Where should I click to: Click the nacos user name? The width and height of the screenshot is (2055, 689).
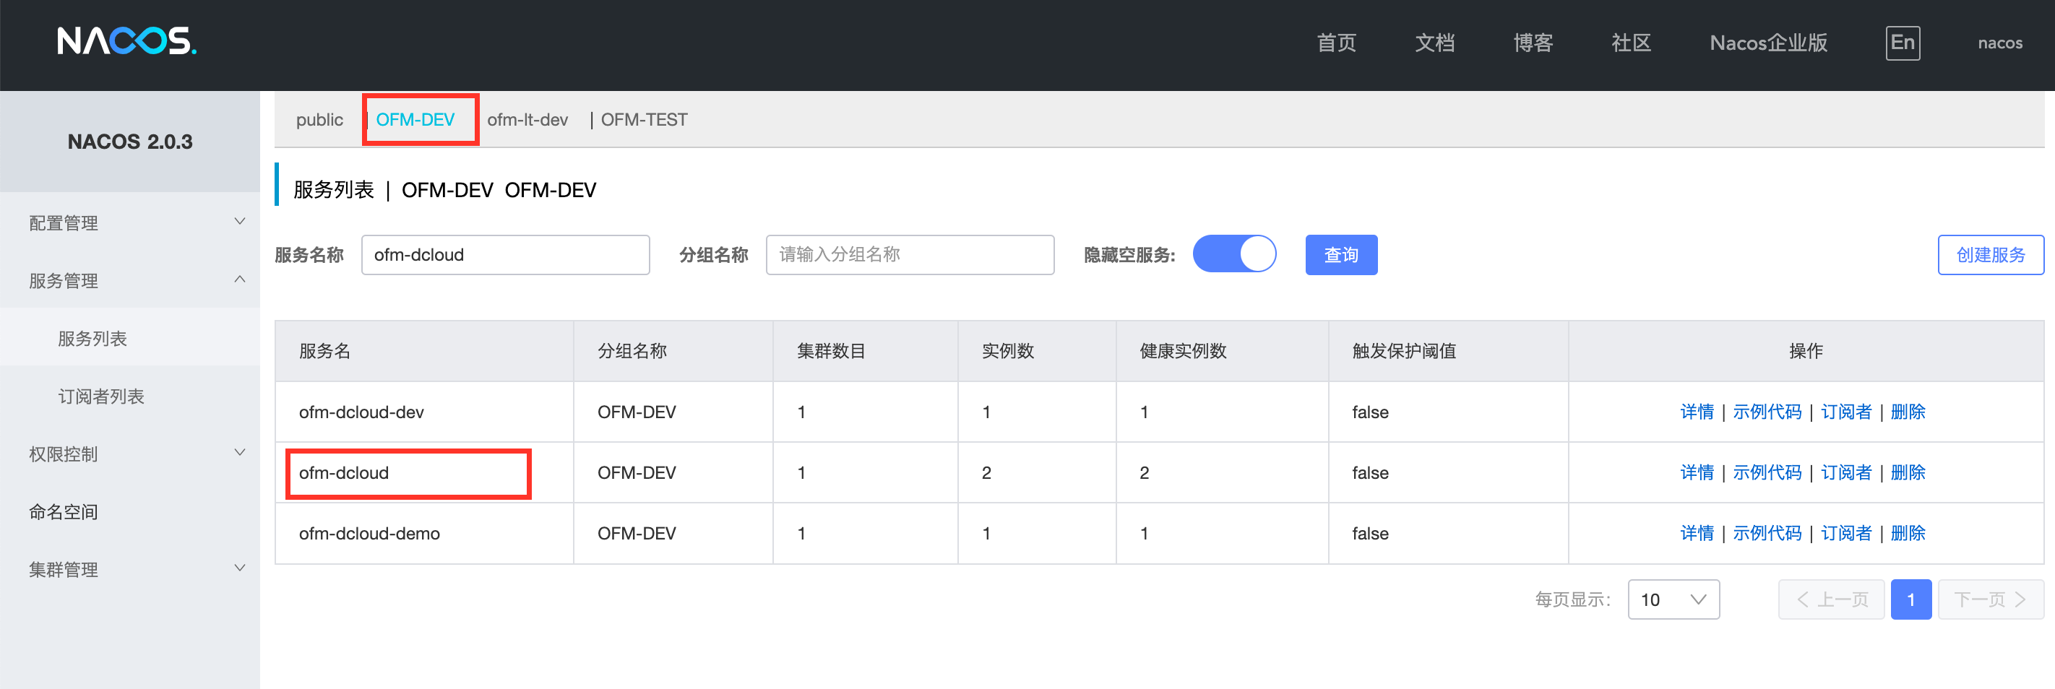(2000, 43)
